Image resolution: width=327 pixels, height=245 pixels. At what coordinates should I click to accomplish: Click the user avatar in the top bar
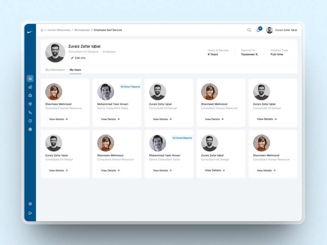pos(269,30)
